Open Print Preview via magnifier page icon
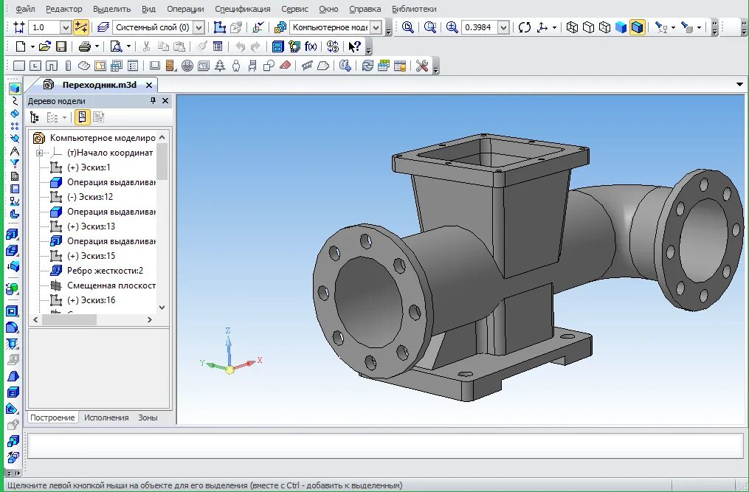Viewport: 749px width, 492px height. pos(116,46)
